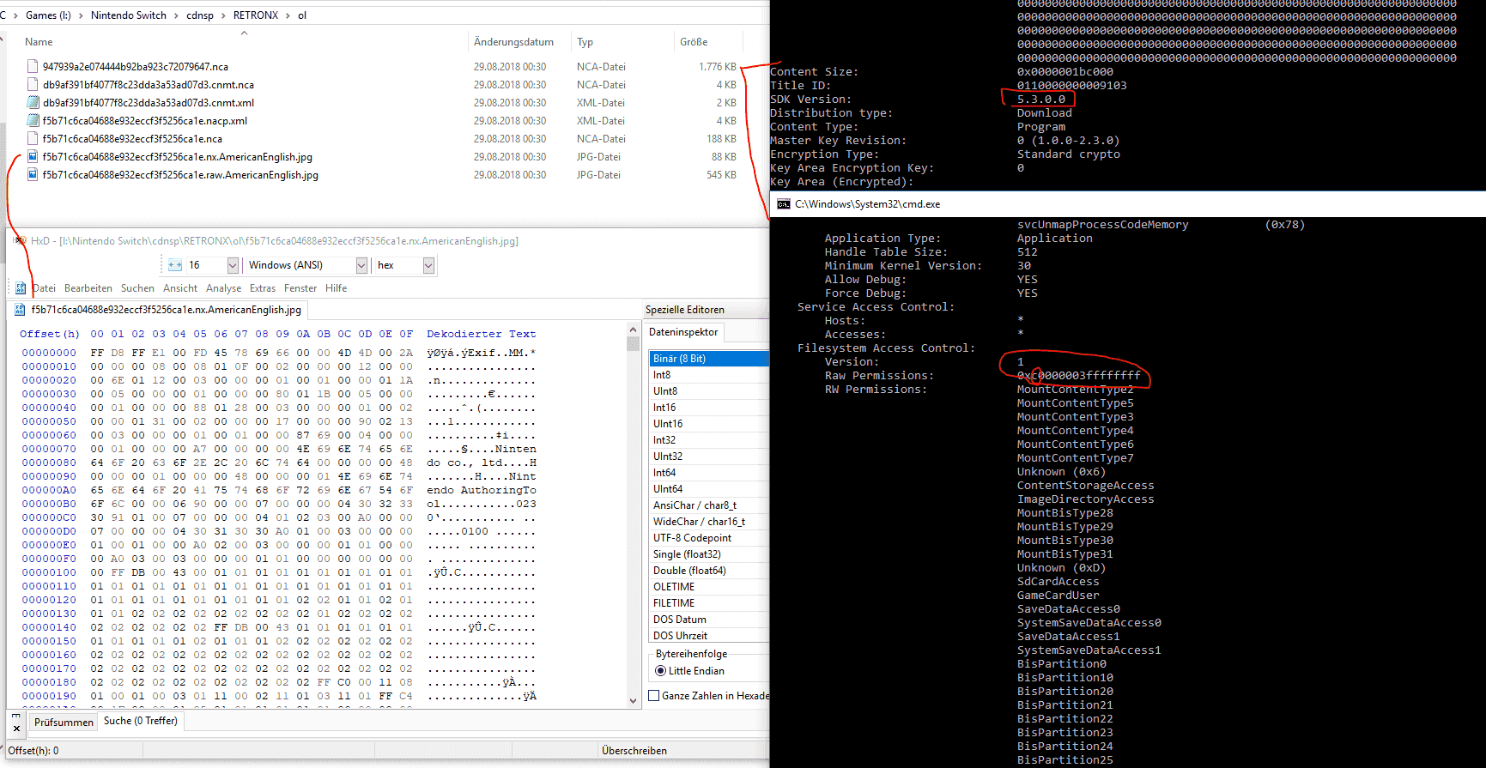1486x768 pixels.
Task: Expand breadcrumb chevron after Nintendo Switch
Action: 177,15
